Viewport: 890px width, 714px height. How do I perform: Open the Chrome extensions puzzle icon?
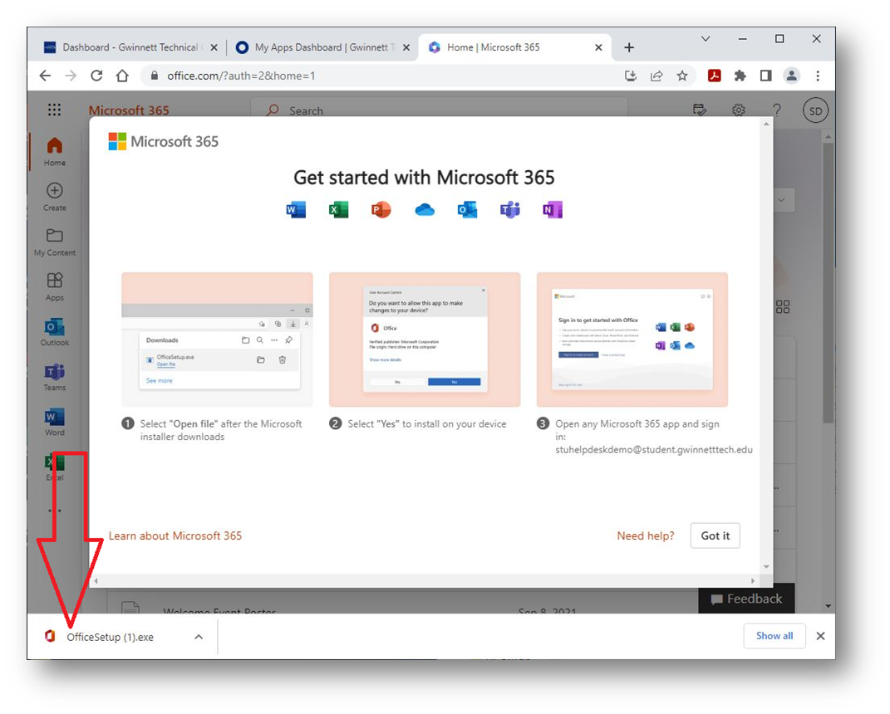740,76
